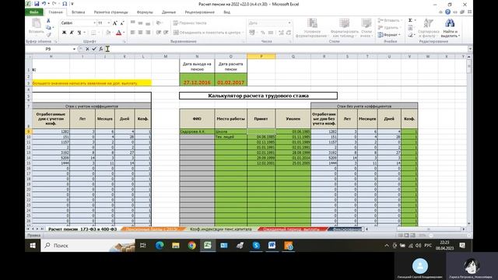This screenshot has height=280, width=498.
Task: Click the font color red A swatch
Action: [119, 33]
